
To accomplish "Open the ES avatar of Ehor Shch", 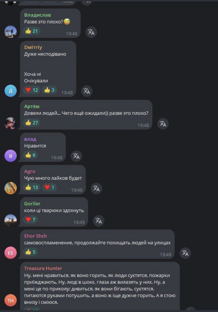I will 11,253.
